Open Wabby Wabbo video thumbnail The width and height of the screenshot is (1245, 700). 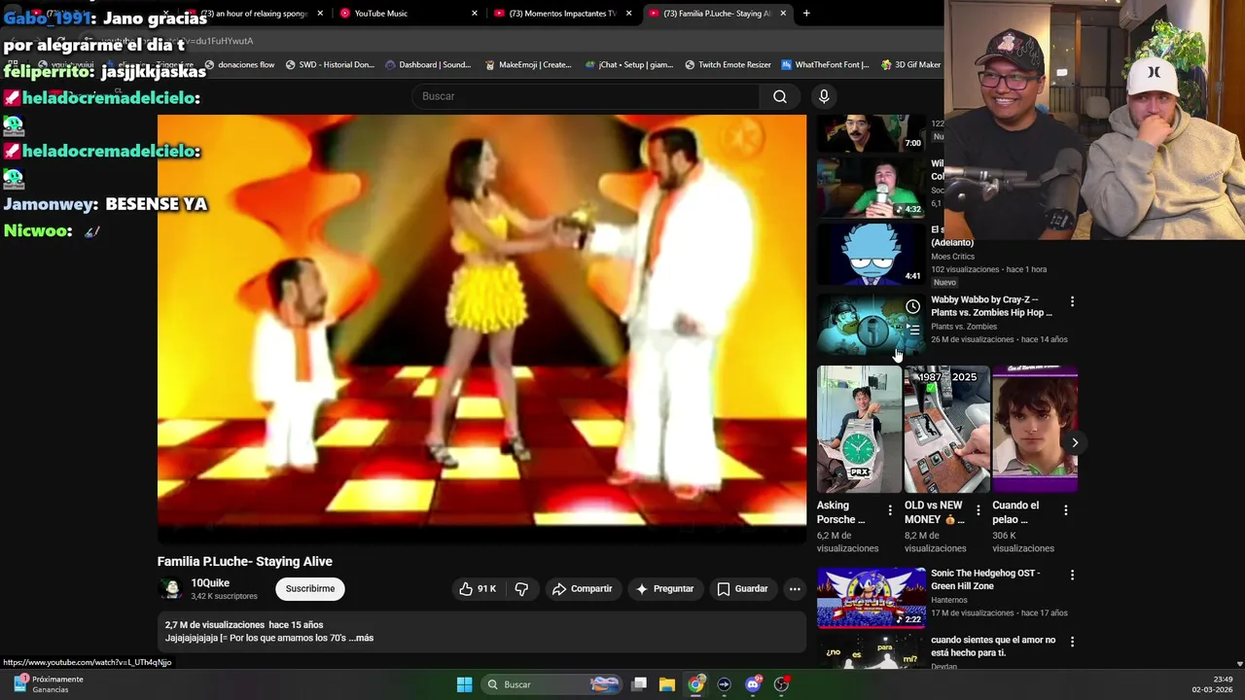tap(871, 326)
